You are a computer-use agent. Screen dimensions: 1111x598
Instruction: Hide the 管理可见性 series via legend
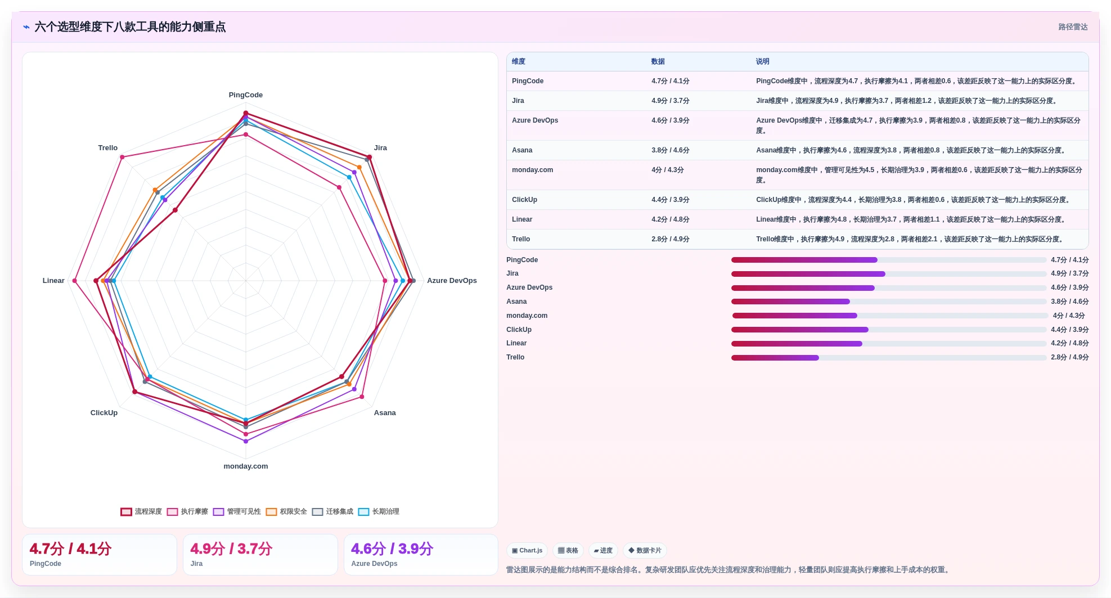coord(237,511)
